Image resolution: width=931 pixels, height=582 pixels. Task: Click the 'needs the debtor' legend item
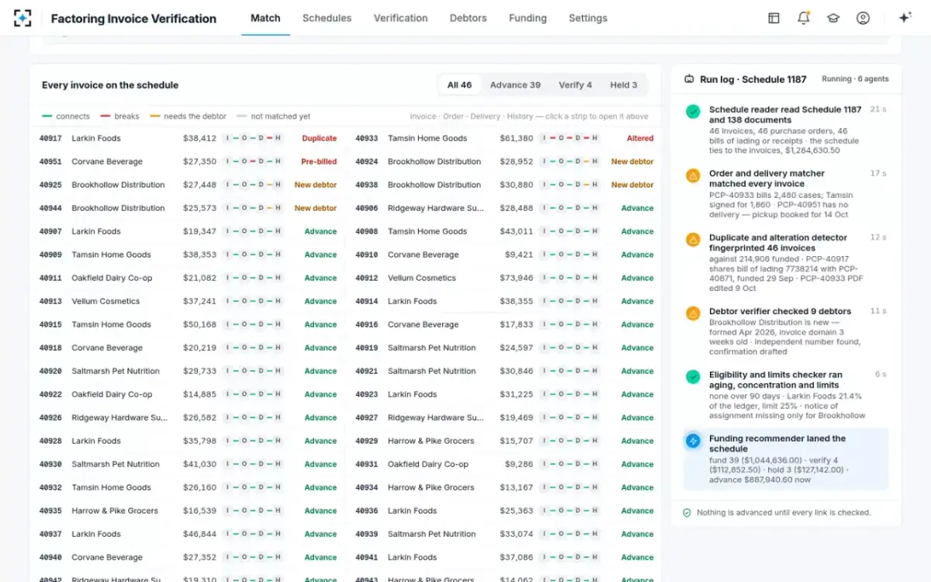click(188, 116)
